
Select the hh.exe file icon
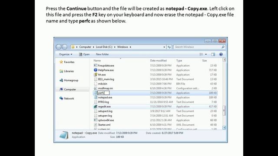click(96, 75)
